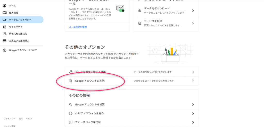Click the people sharing and contacts icon
The image size is (264, 127).
point(5,34)
